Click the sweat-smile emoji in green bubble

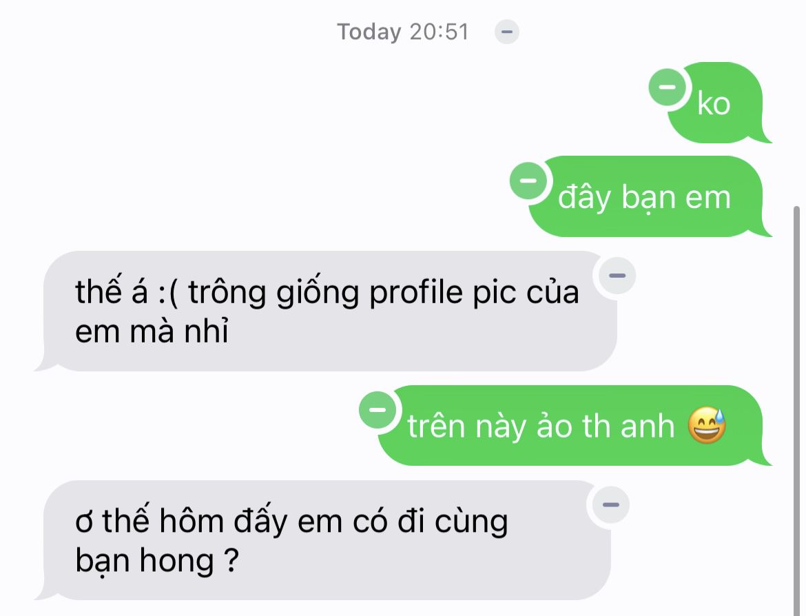(707, 425)
